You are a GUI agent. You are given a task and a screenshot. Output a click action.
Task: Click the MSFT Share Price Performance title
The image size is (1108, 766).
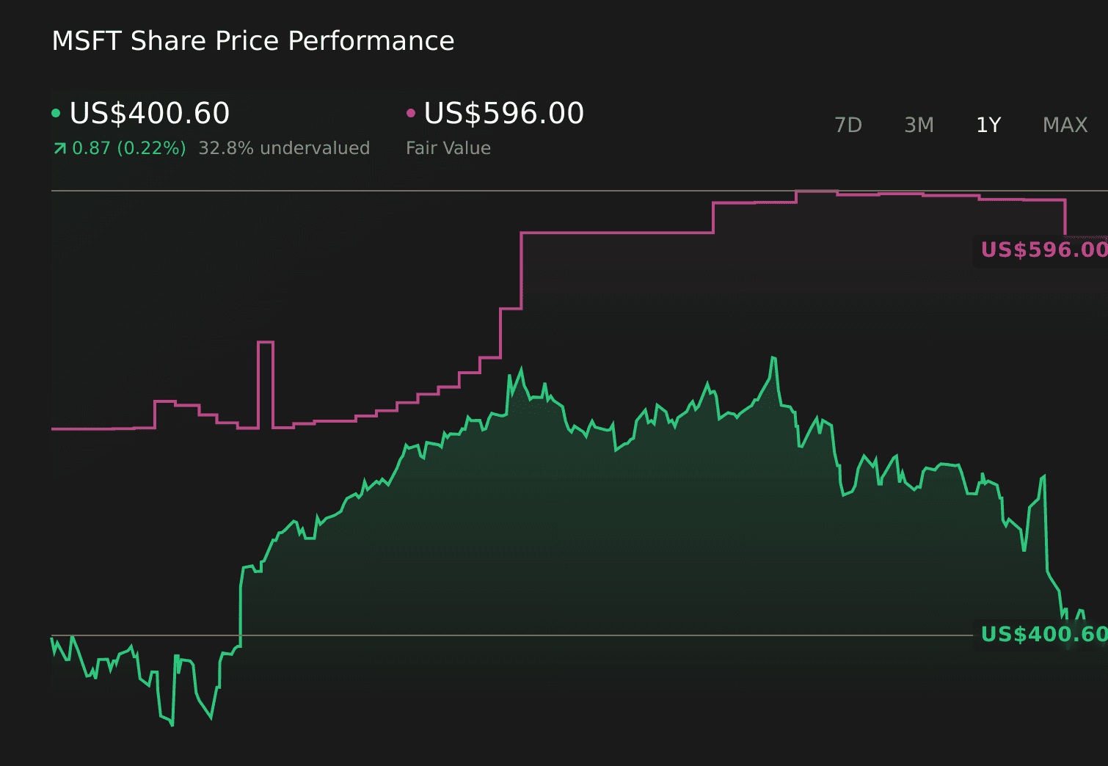click(x=253, y=41)
